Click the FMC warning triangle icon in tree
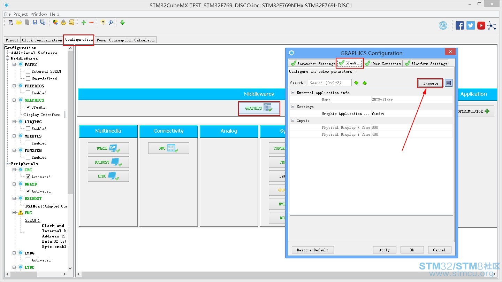The width and height of the screenshot is (502, 282). click(21, 213)
